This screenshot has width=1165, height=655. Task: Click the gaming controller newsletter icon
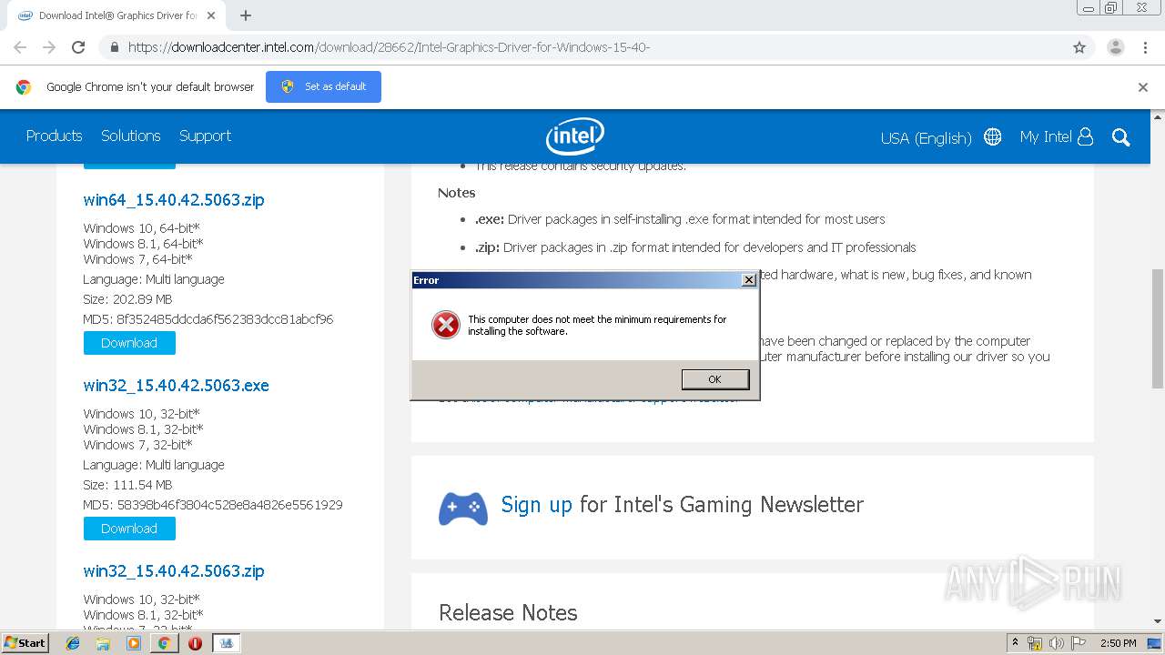point(463,508)
